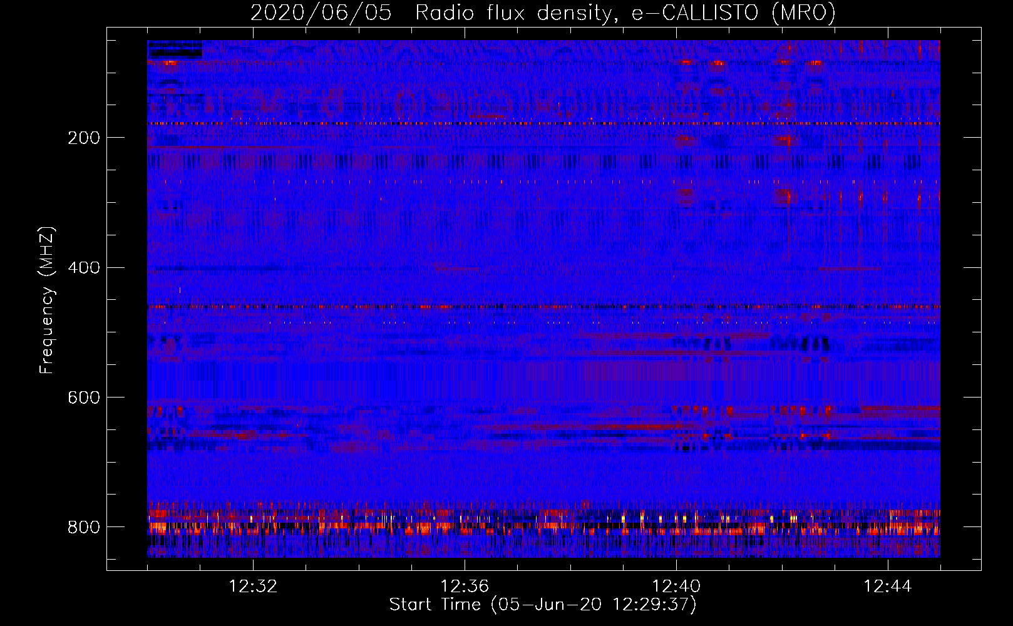Click the 'Start Time (05-Jun-20 12:29:37)' label
1013x626 pixels.
(543, 605)
